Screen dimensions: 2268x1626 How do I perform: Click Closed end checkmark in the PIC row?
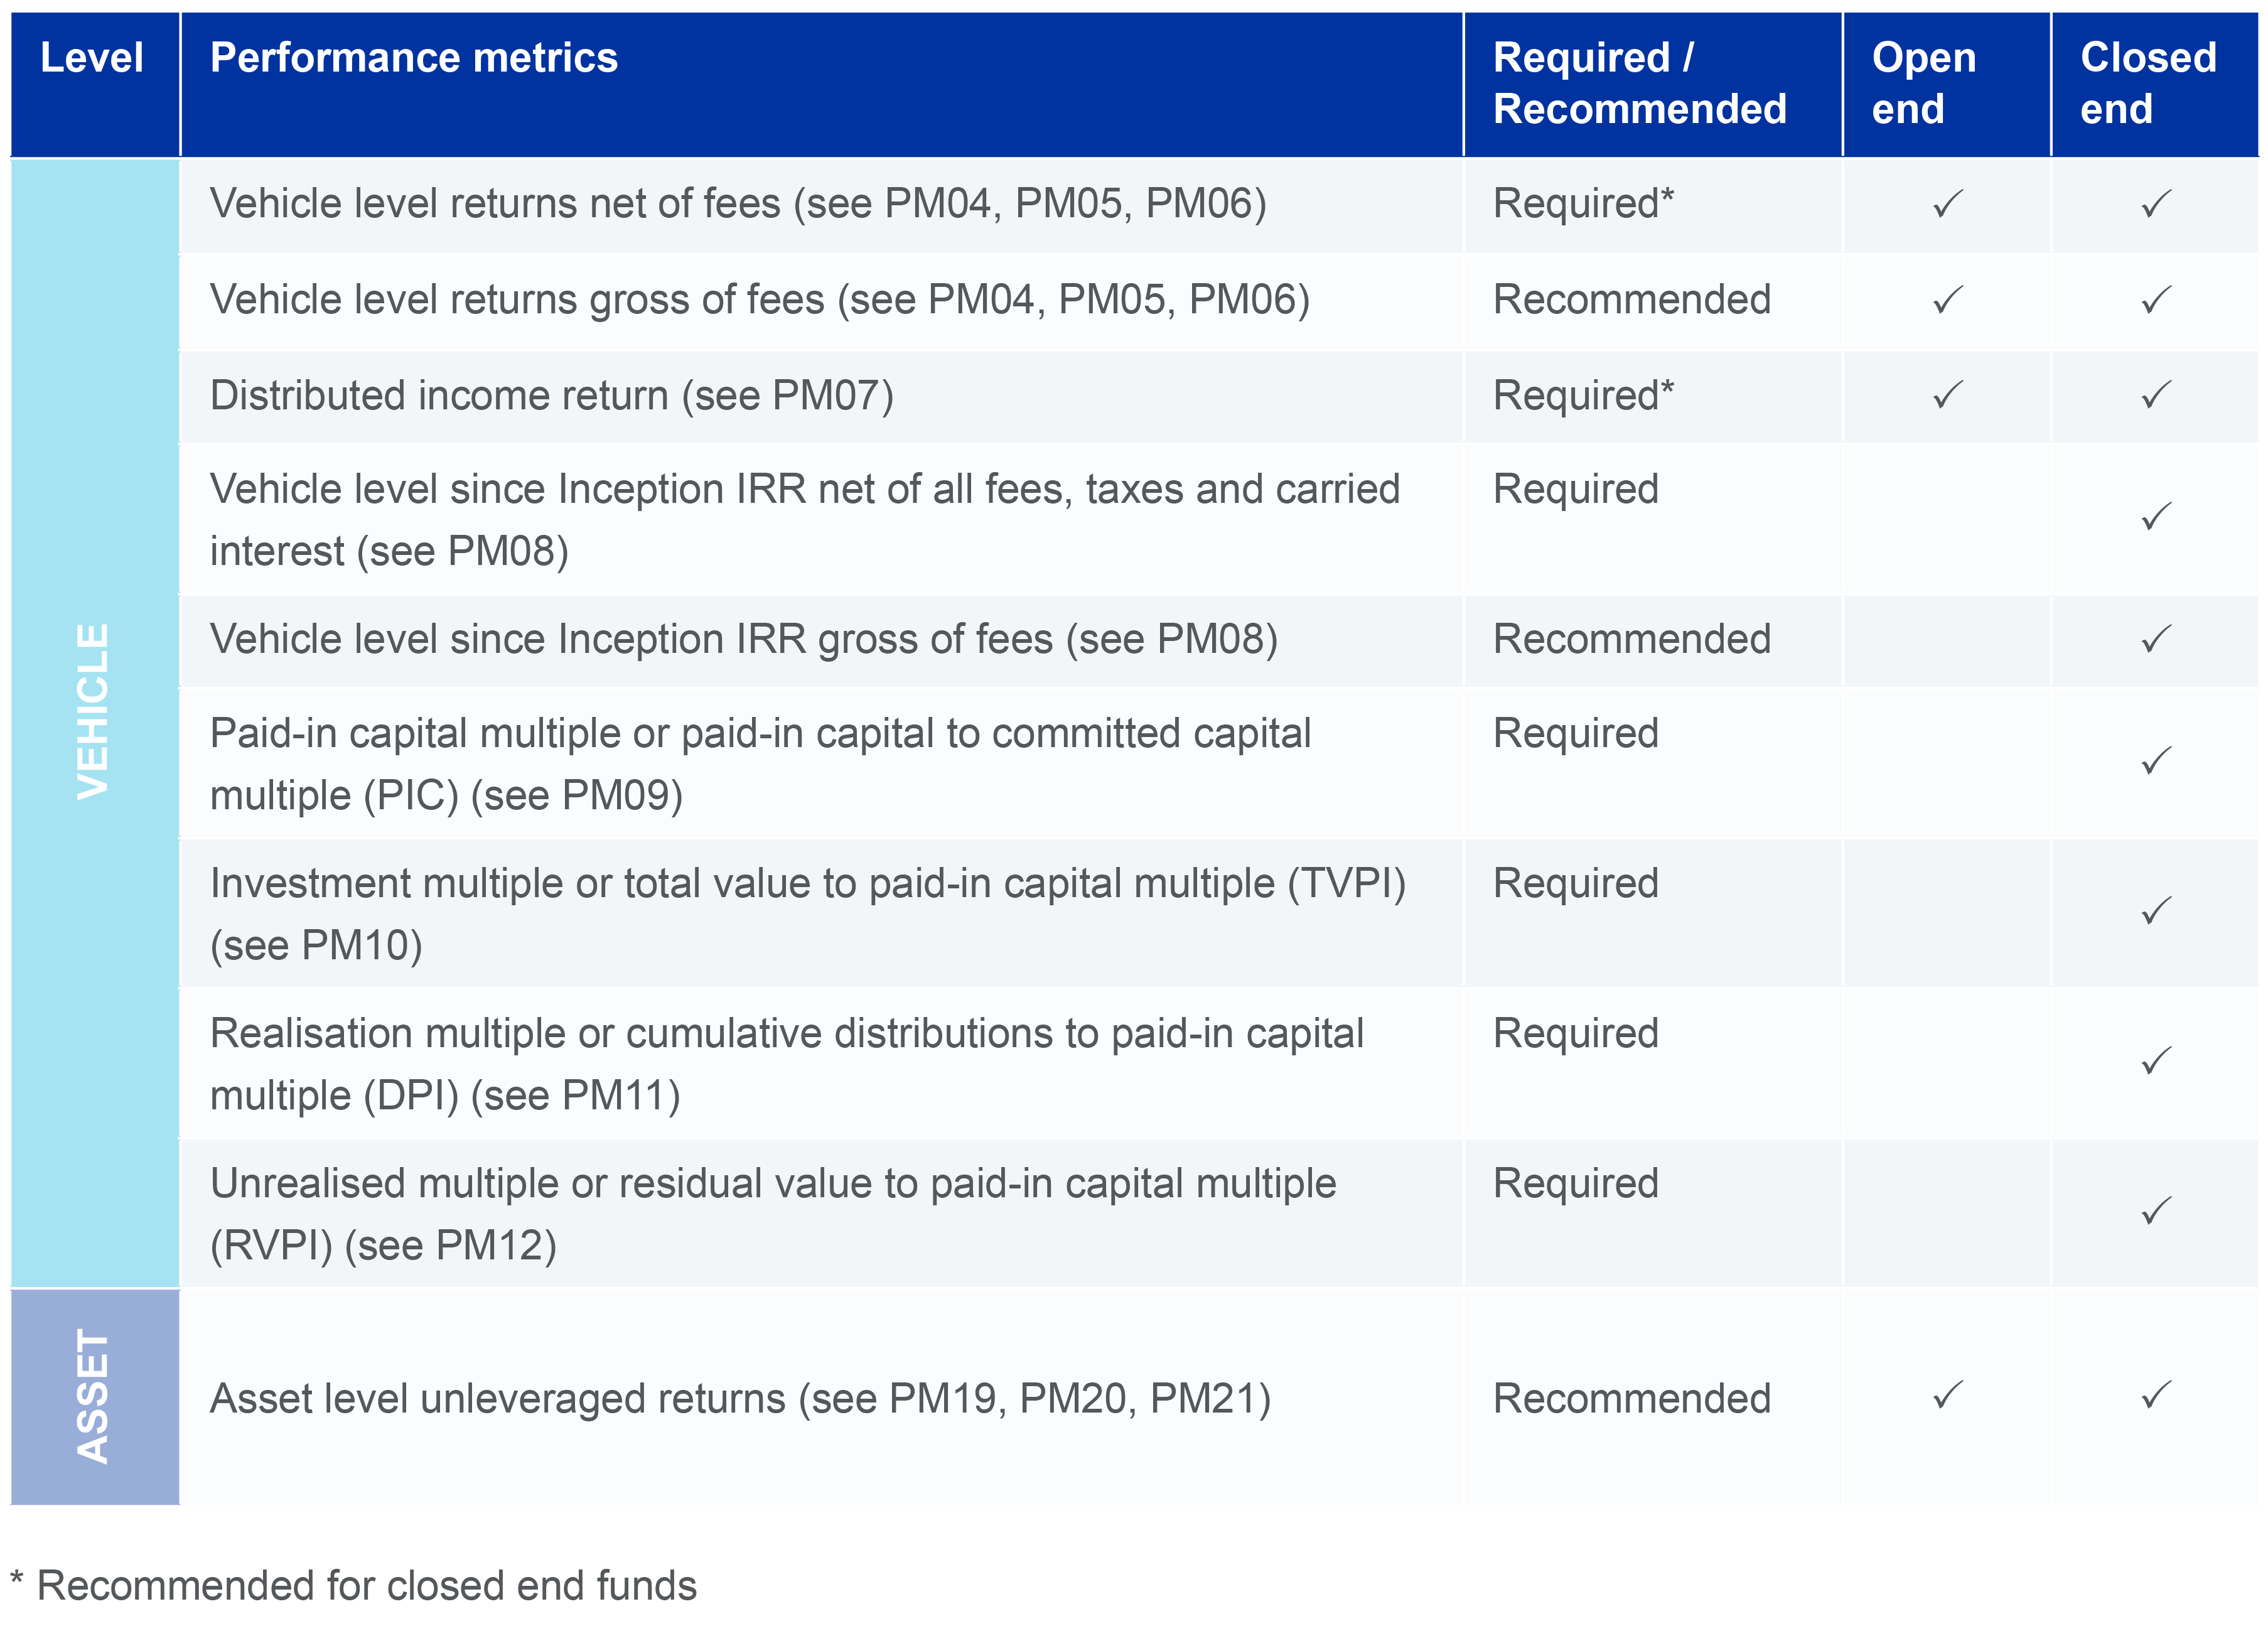(x=2155, y=761)
